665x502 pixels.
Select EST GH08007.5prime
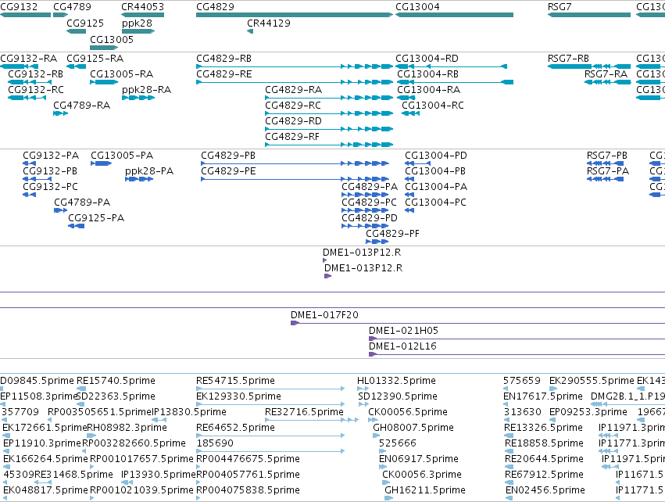click(x=413, y=428)
